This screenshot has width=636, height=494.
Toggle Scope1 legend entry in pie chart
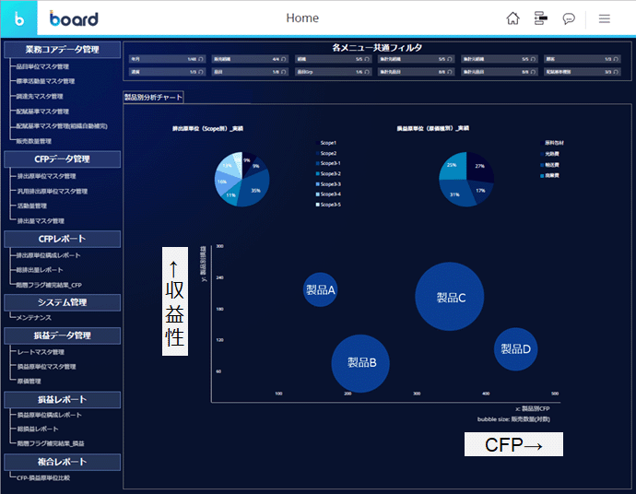click(329, 144)
